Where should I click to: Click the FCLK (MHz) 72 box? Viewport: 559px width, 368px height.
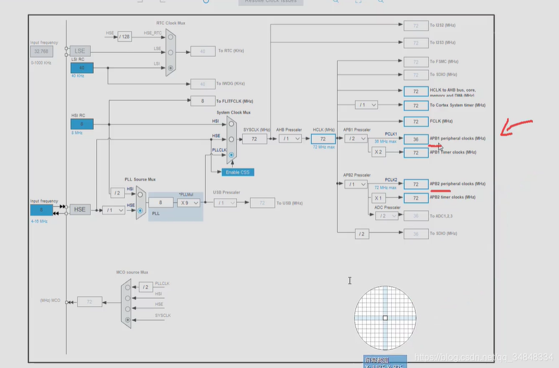click(416, 122)
